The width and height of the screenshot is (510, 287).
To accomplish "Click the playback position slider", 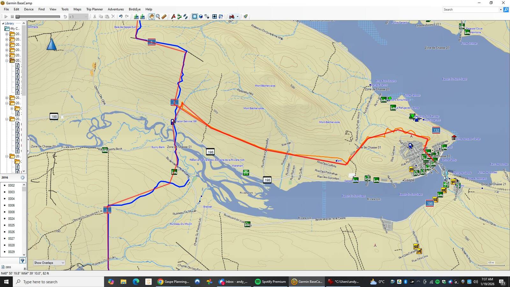I will coord(38,17).
